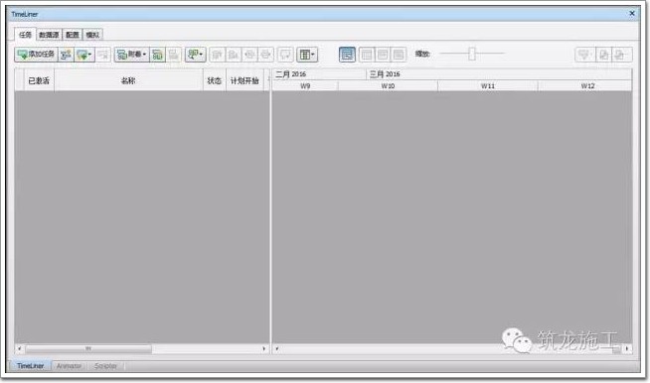Open the Columns chooser icon
Image resolution: width=650 pixels, height=383 pixels.
[307, 55]
